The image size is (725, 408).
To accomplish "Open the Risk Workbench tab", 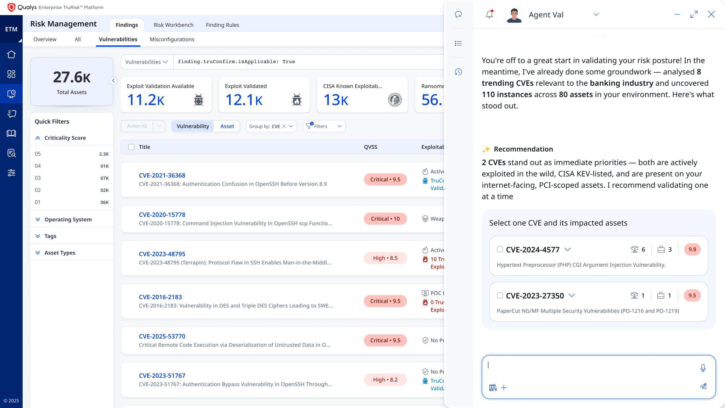I will pos(173,25).
